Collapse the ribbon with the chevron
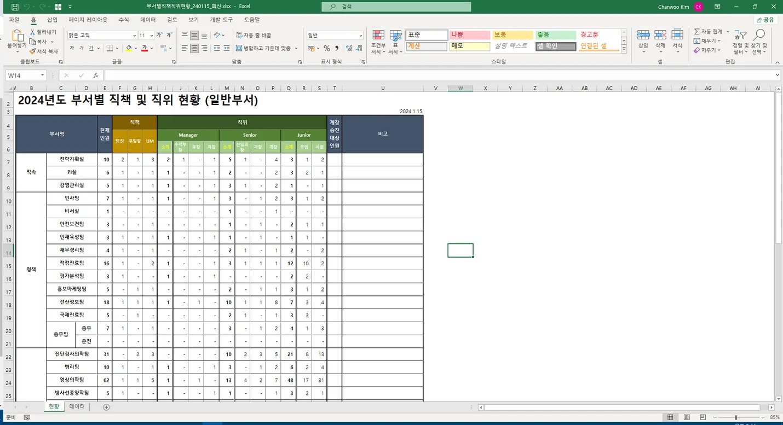The width and height of the screenshot is (783, 425). [x=776, y=62]
